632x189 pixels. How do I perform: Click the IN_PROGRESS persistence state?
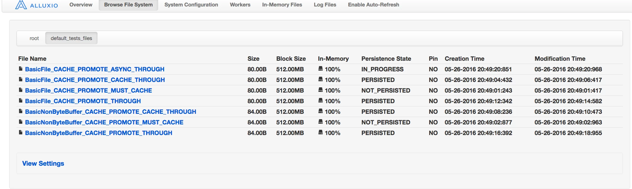382,69
